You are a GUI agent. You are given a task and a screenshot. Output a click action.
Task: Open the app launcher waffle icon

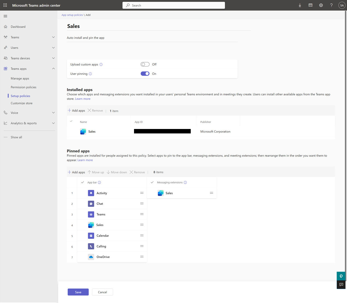click(x=5, y=5)
